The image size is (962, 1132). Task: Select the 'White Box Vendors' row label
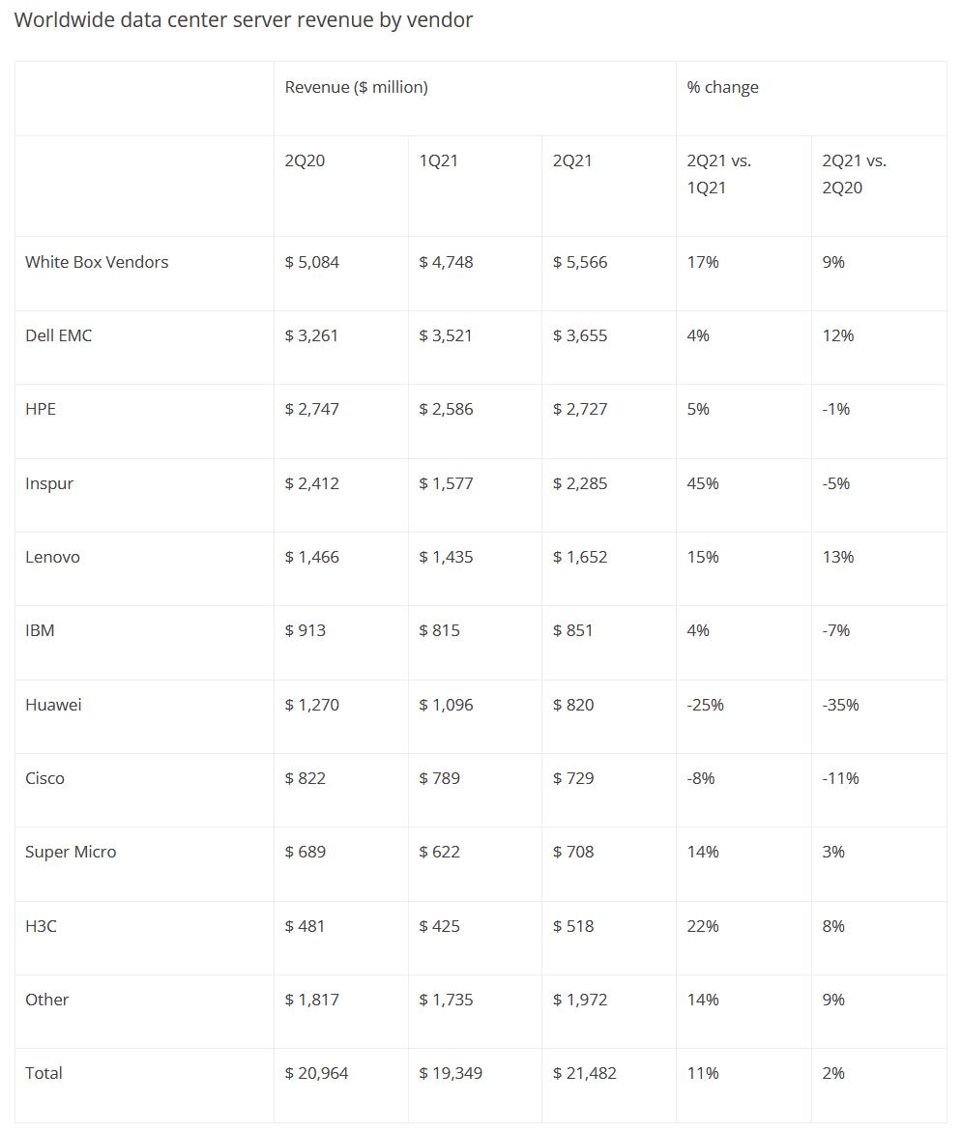pyautogui.click(x=97, y=262)
